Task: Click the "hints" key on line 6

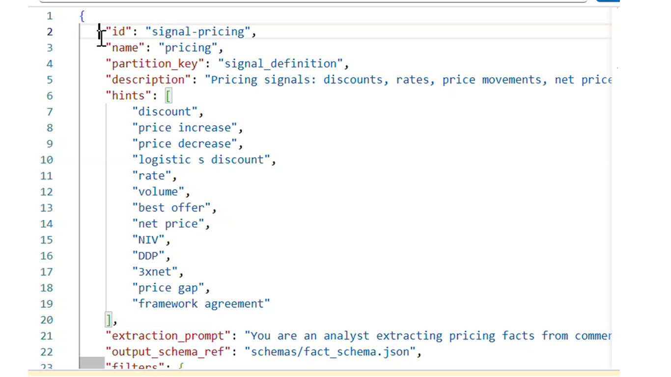Action: tap(128, 96)
